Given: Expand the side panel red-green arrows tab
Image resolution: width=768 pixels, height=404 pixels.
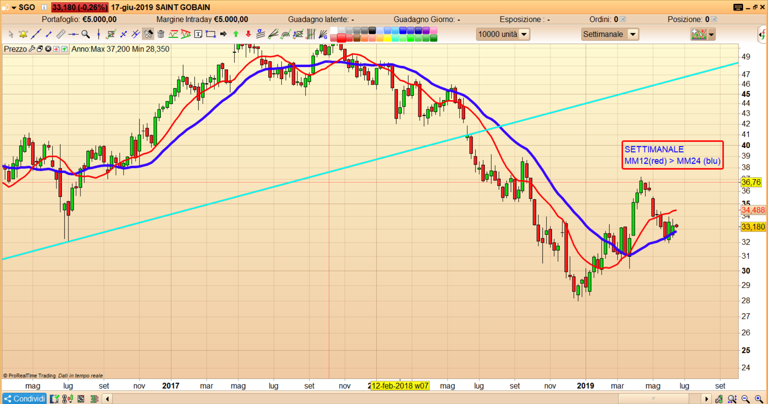Looking at the screenshot, I should (x=762, y=34).
